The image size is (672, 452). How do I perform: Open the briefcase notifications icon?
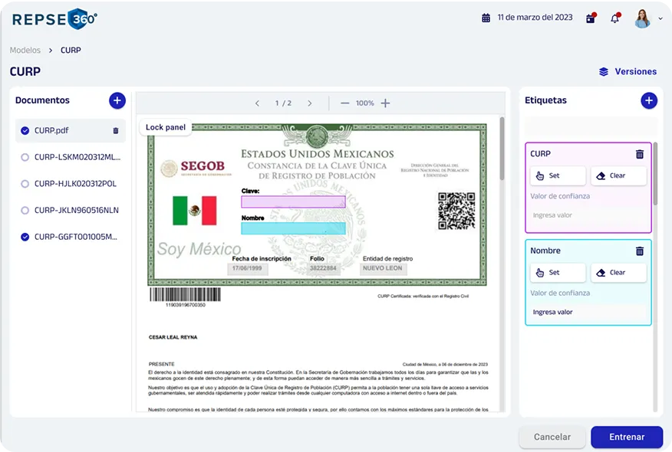(x=591, y=18)
